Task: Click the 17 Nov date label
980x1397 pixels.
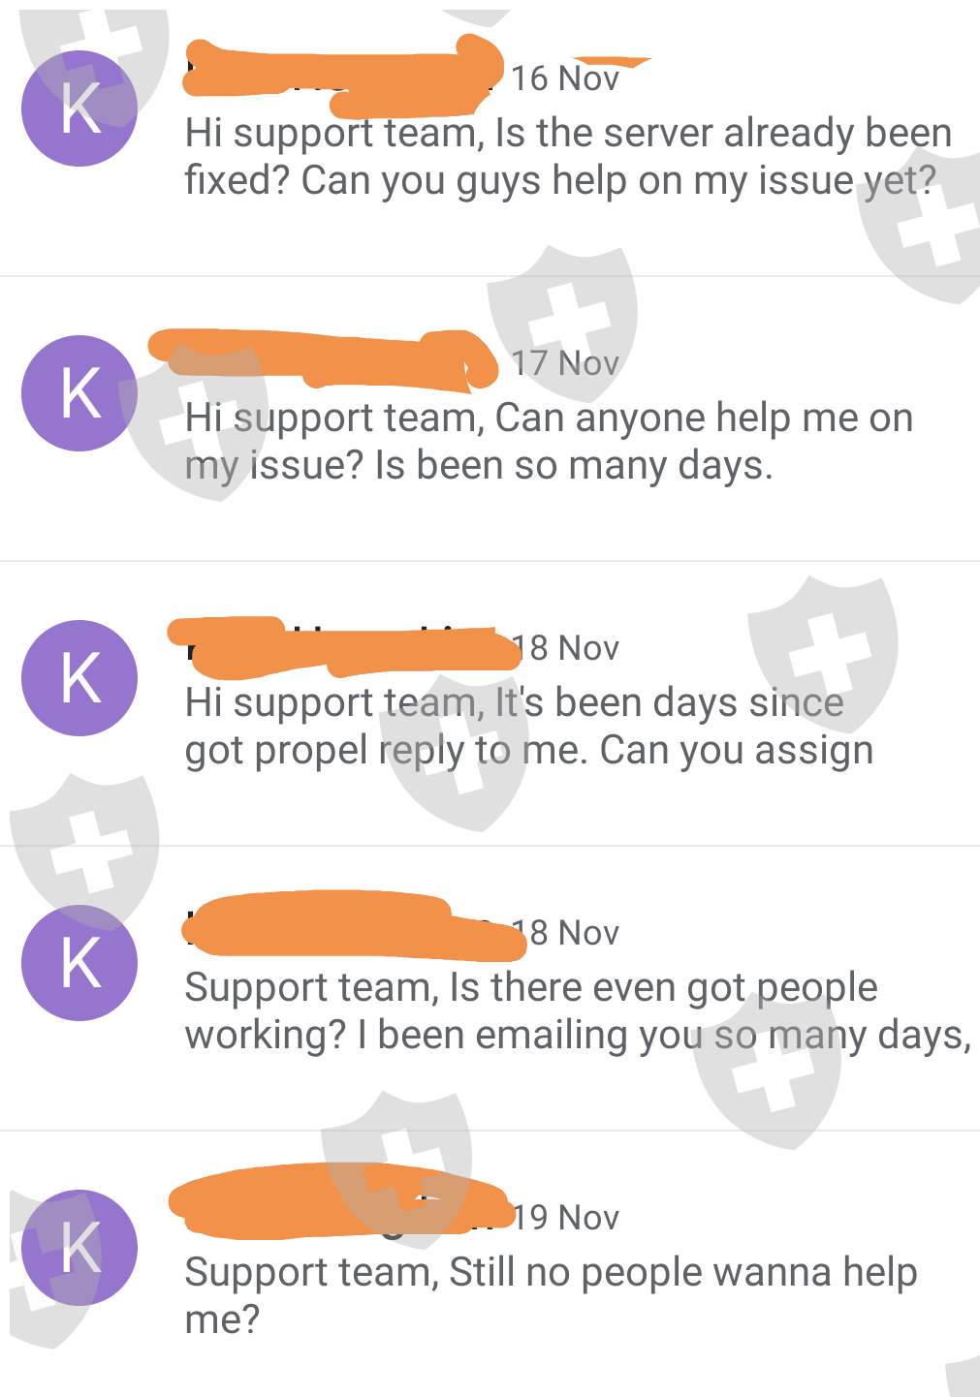Action: tap(565, 363)
